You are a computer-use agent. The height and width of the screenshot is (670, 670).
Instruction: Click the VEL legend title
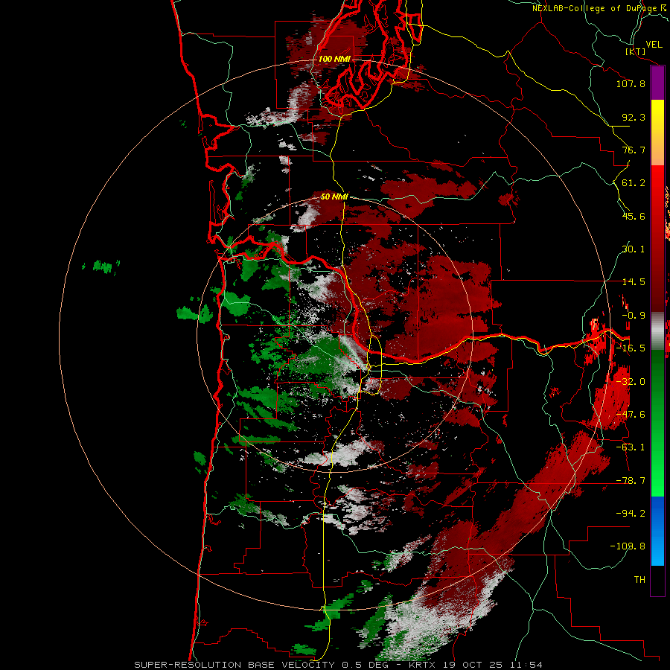[x=654, y=45]
